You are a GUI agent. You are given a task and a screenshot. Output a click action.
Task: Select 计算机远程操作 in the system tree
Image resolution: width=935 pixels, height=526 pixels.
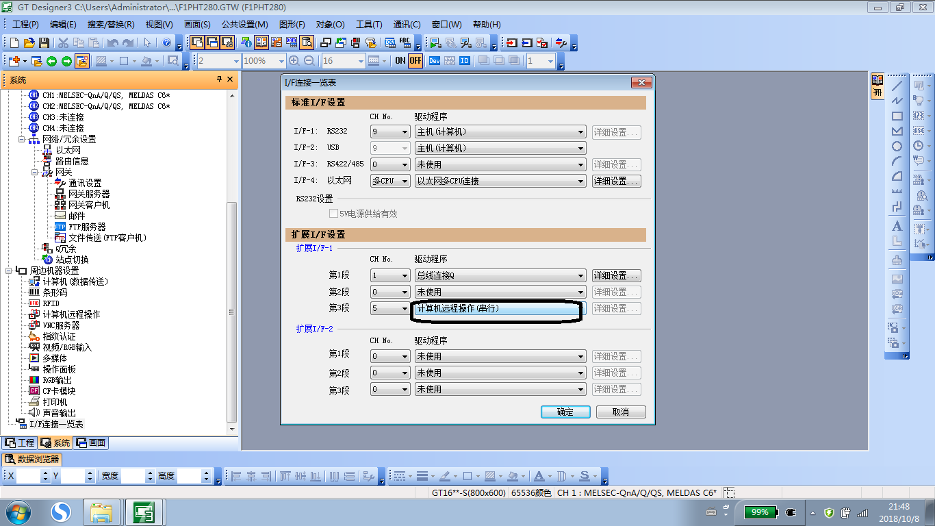tap(71, 314)
